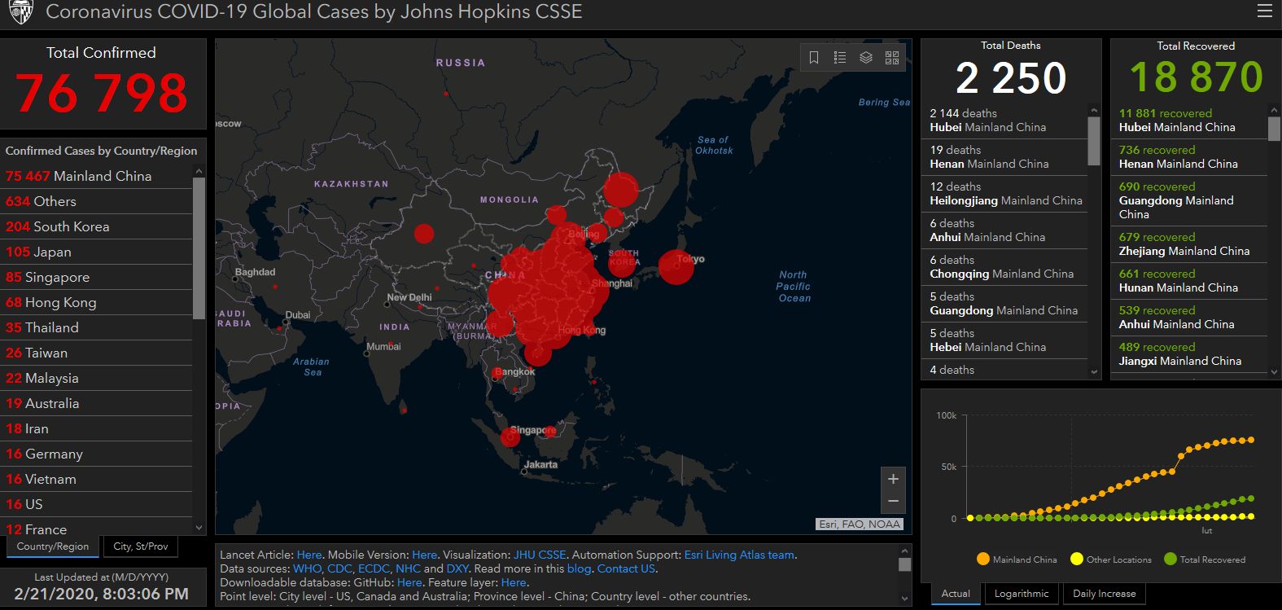Viewport: 1282px width, 610px height.
Task: Open the Basemap gallery grid tool
Action: click(x=892, y=57)
